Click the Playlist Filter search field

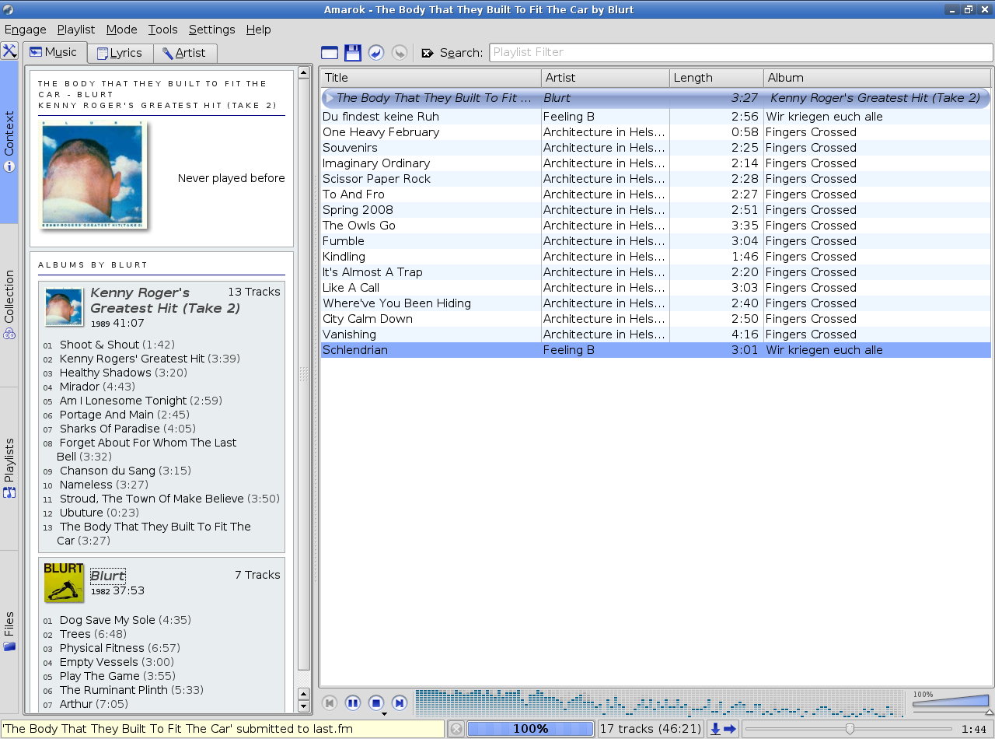tap(741, 52)
